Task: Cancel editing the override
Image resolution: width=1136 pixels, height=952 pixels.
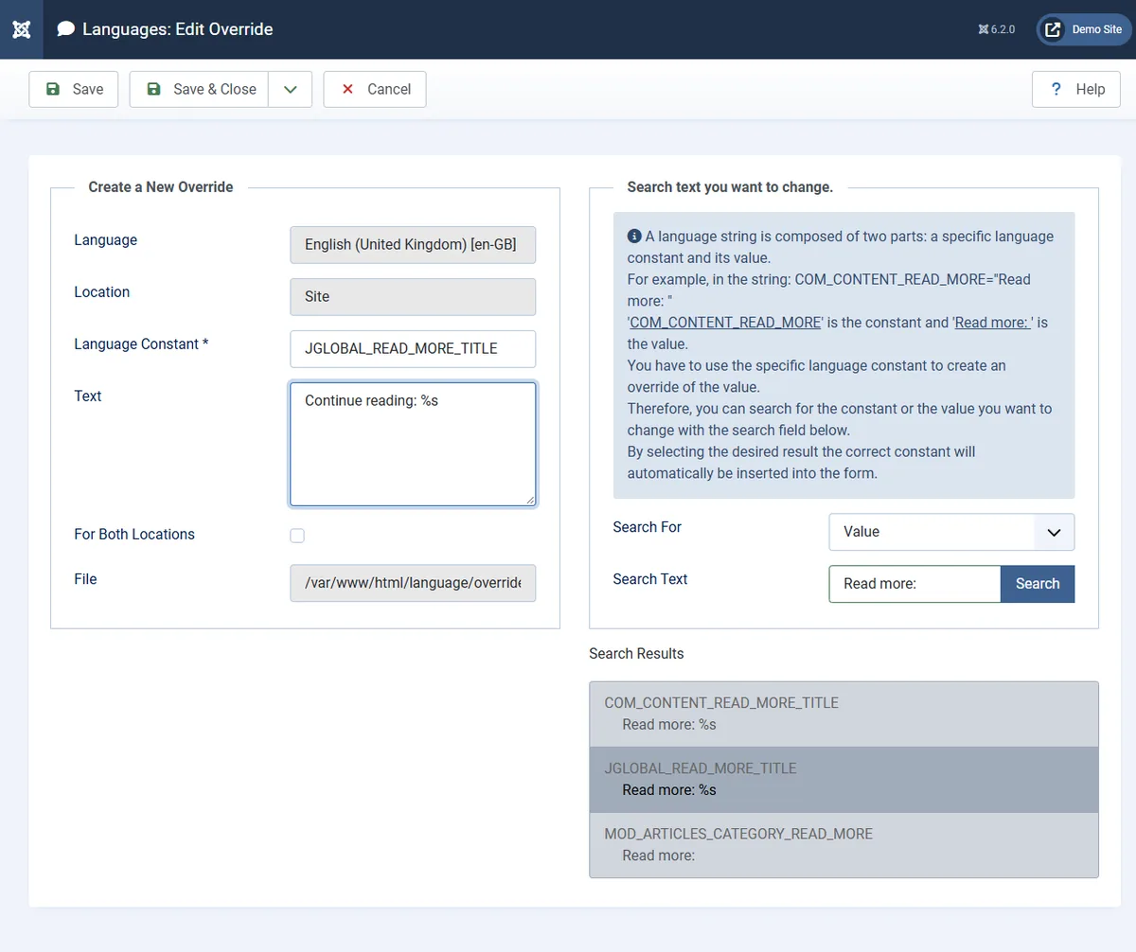Action: [x=375, y=89]
